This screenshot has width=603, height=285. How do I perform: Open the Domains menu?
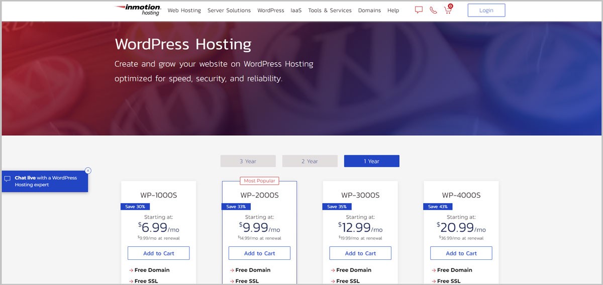click(369, 10)
